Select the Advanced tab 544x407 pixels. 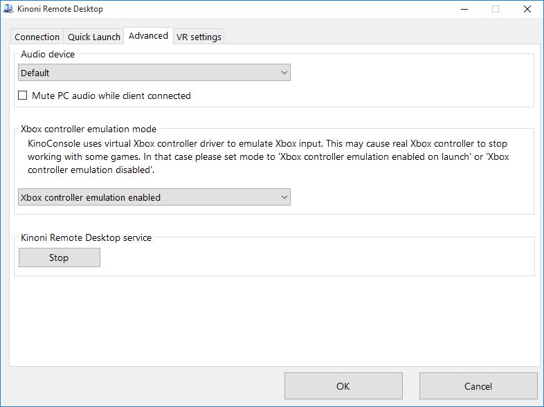tap(148, 35)
